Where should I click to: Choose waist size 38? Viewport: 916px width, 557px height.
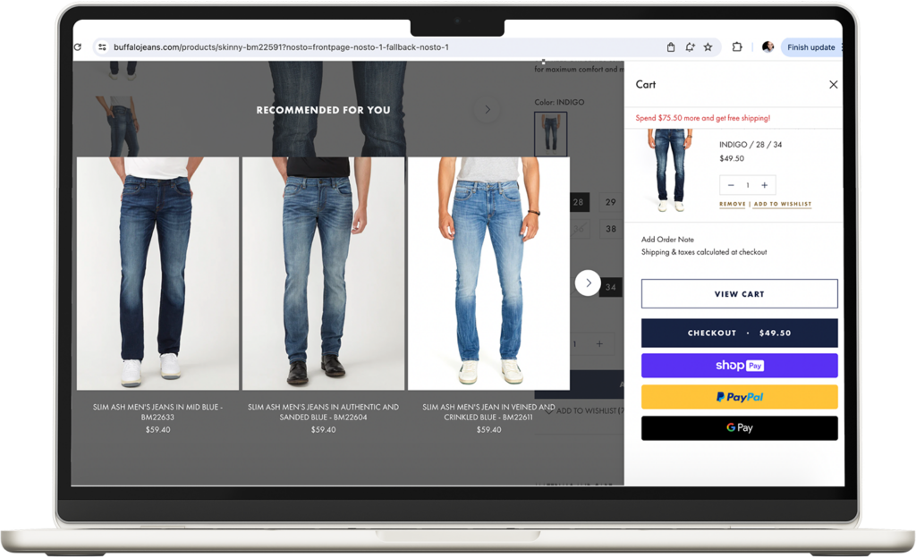[610, 229]
